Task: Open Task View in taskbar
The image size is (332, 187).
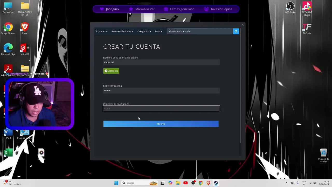Action: pos(162,183)
